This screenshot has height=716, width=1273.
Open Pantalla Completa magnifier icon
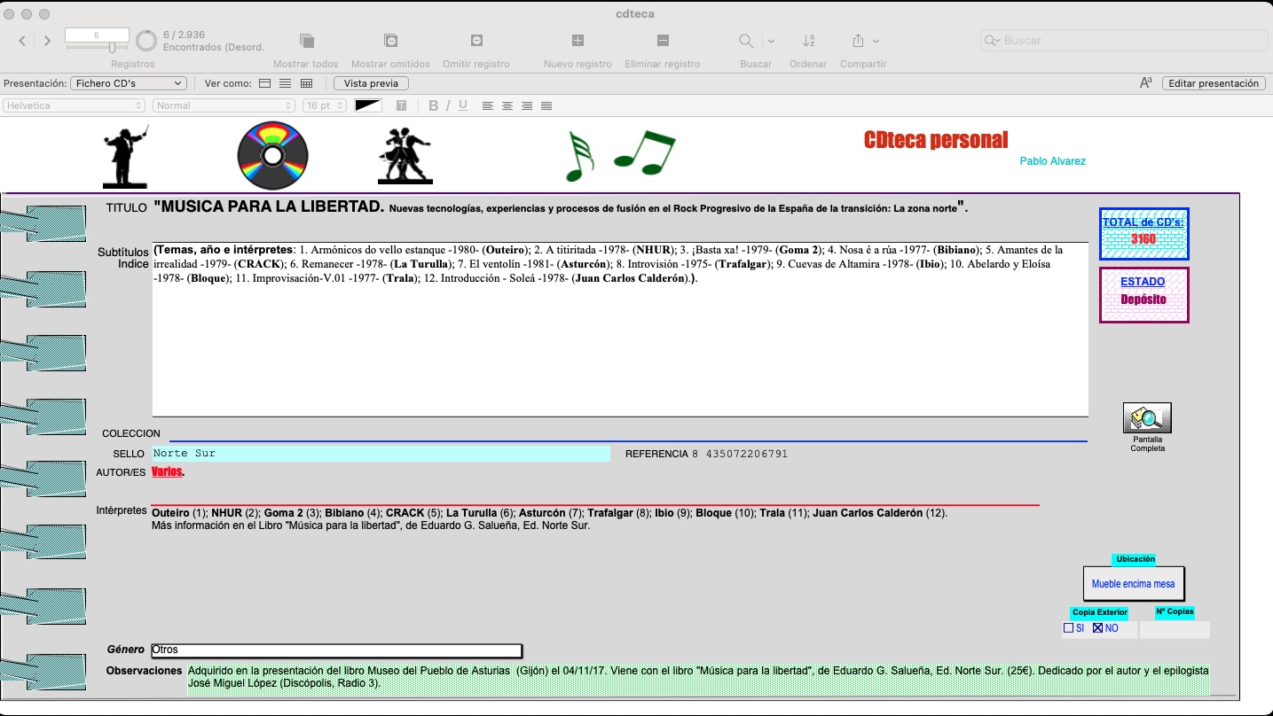click(x=1147, y=417)
